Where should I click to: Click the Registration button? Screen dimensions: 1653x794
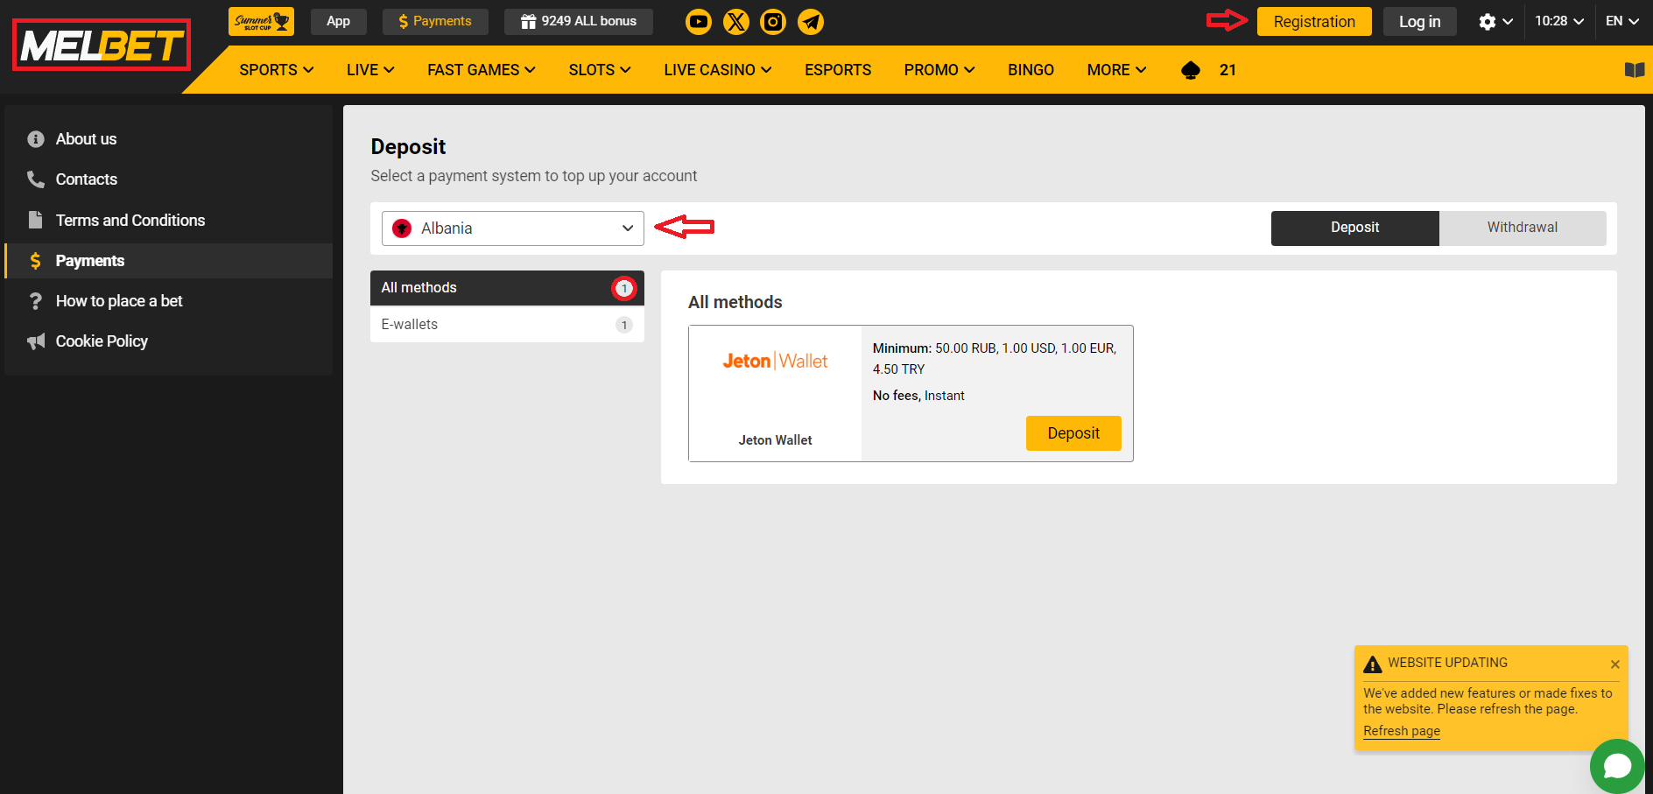pos(1314,22)
